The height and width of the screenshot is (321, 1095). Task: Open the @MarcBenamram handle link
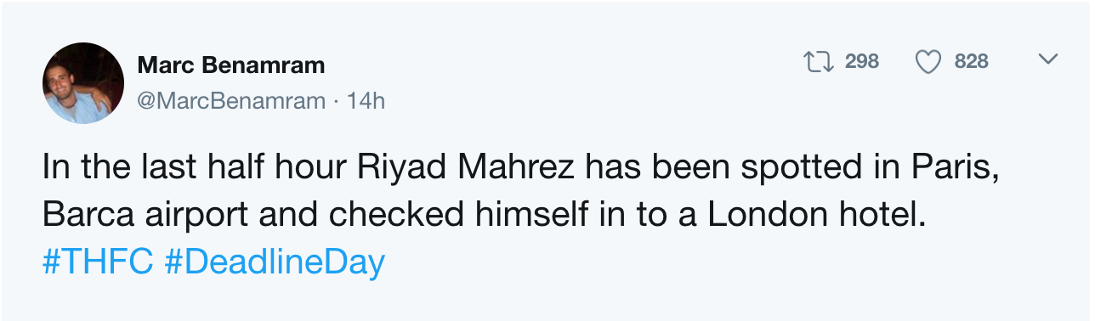[231, 101]
